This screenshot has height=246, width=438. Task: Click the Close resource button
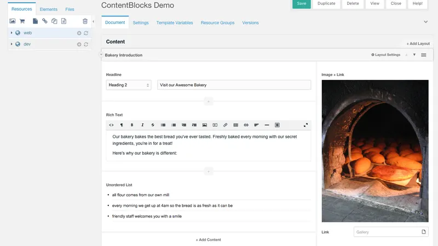coord(396,4)
